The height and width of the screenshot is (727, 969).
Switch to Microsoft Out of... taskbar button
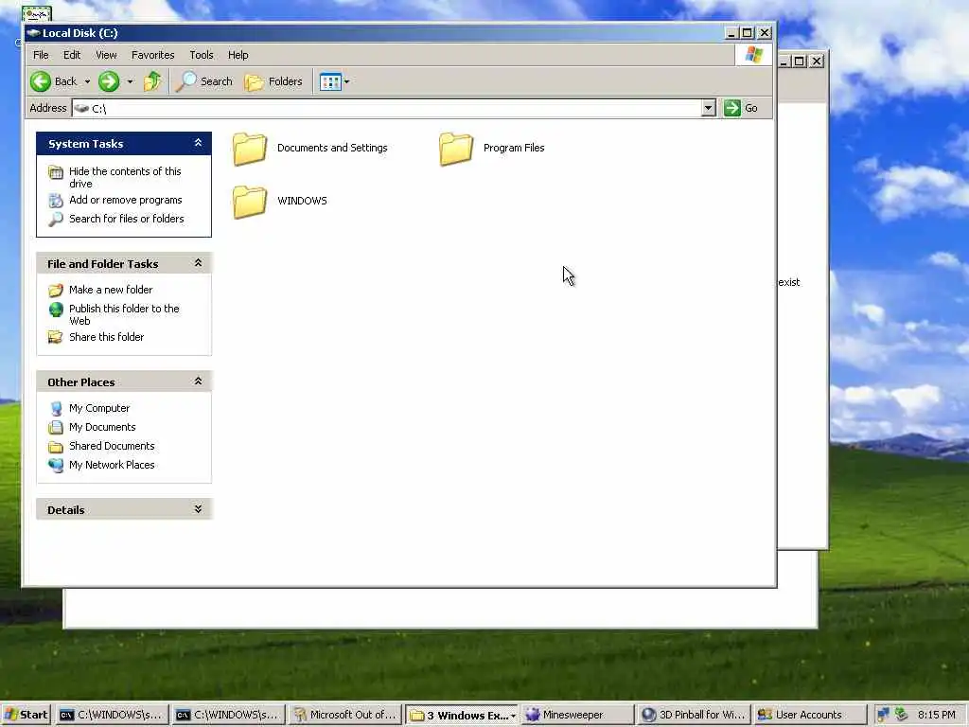[x=345, y=716]
